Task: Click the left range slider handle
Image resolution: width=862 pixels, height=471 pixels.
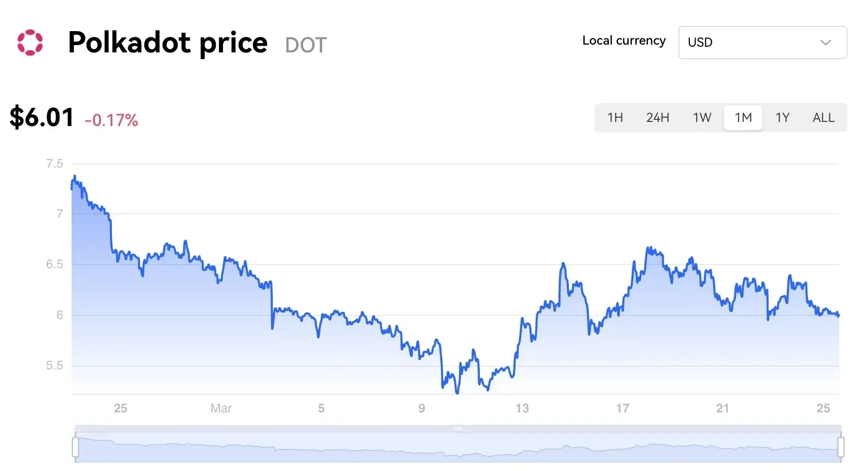Action: [x=76, y=447]
